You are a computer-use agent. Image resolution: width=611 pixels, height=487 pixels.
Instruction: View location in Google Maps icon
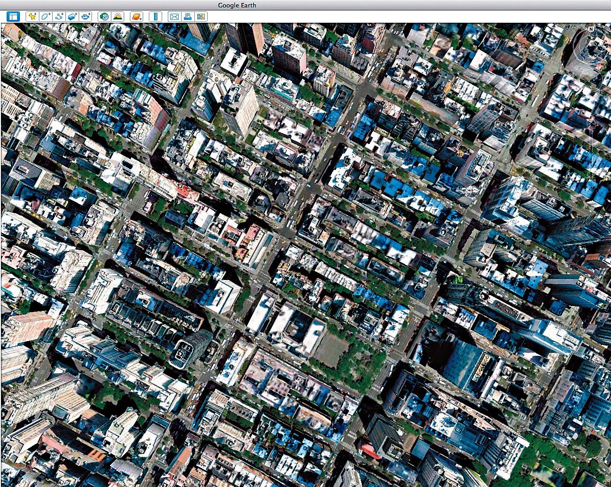(201, 17)
